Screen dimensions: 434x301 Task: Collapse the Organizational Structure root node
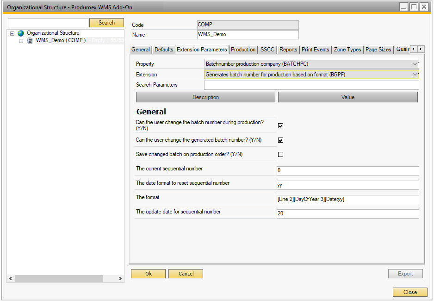pyautogui.click(x=12, y=33)
